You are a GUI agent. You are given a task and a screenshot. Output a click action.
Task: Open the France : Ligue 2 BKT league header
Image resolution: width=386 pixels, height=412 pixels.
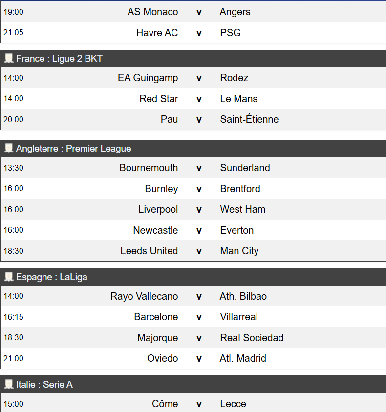[59, 59]
